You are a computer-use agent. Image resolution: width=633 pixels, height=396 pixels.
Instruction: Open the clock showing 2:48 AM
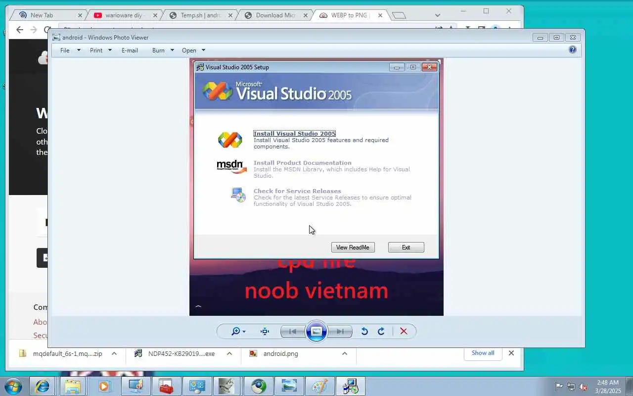click(x=608, y=387)
